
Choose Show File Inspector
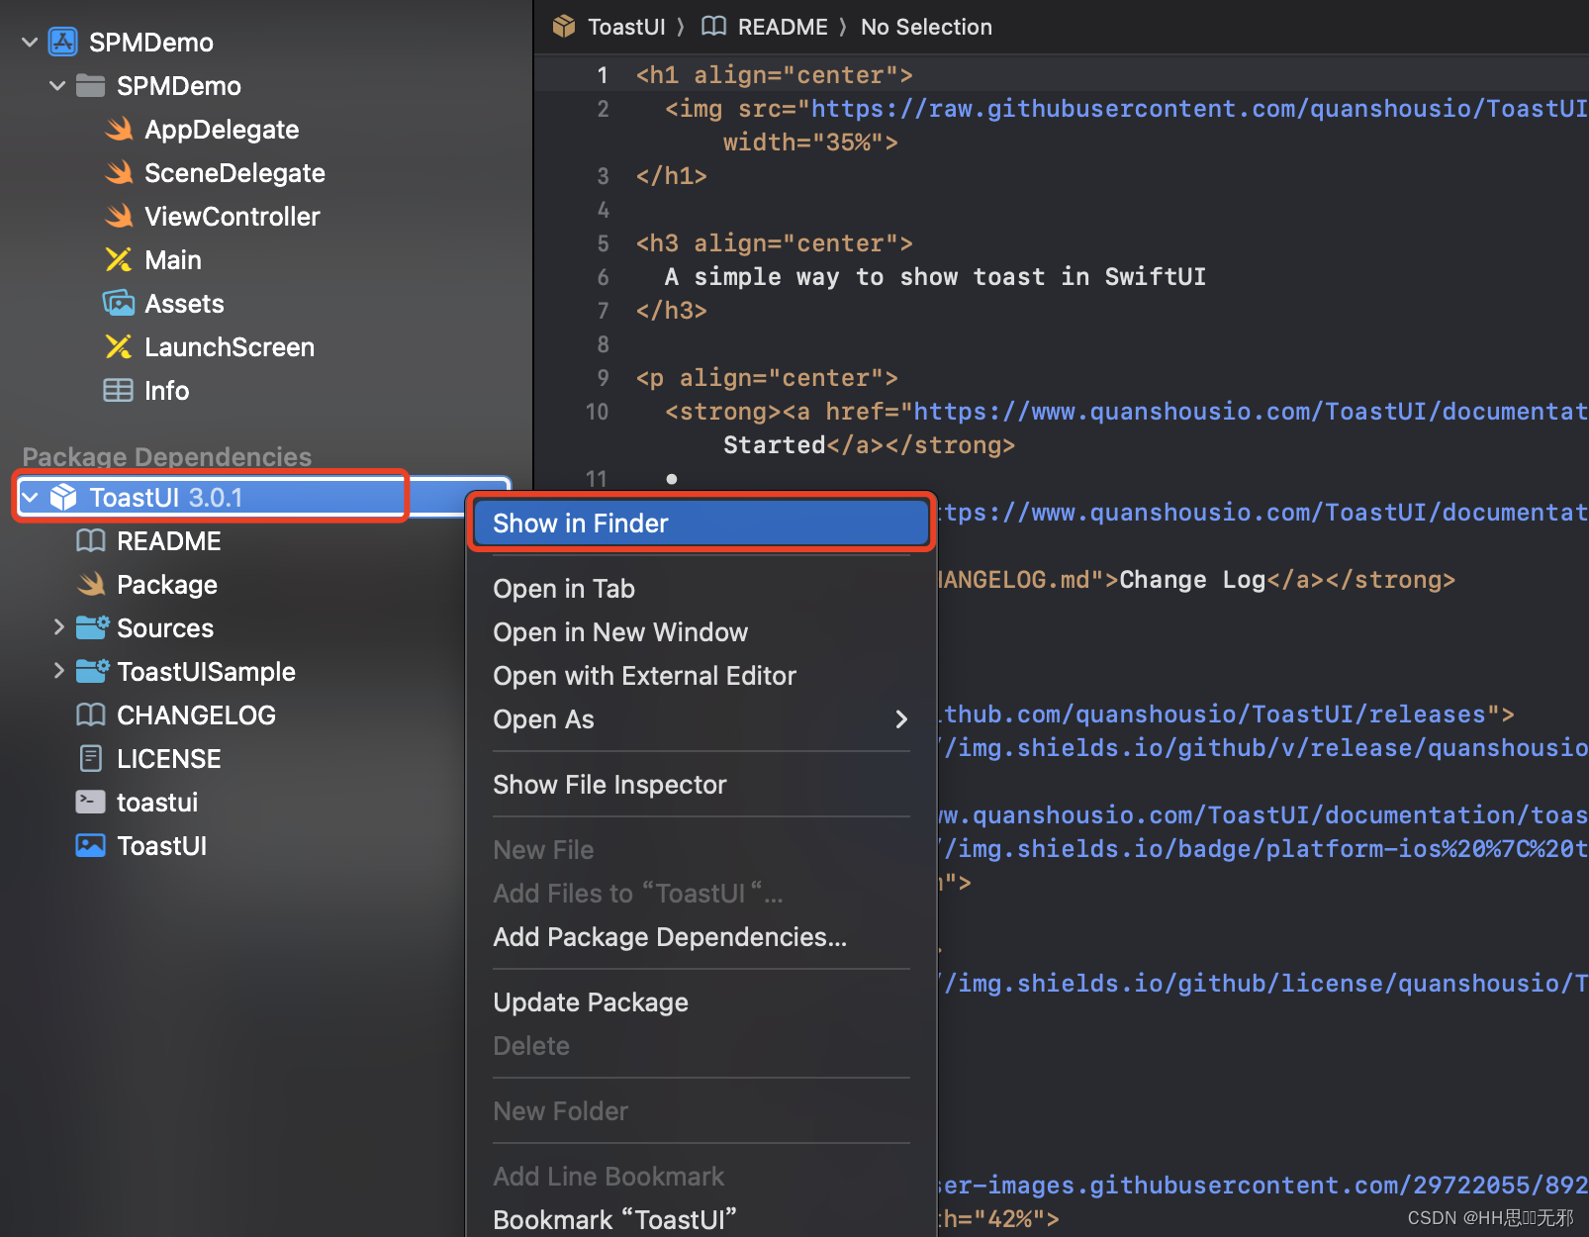(x=701, y=785)
